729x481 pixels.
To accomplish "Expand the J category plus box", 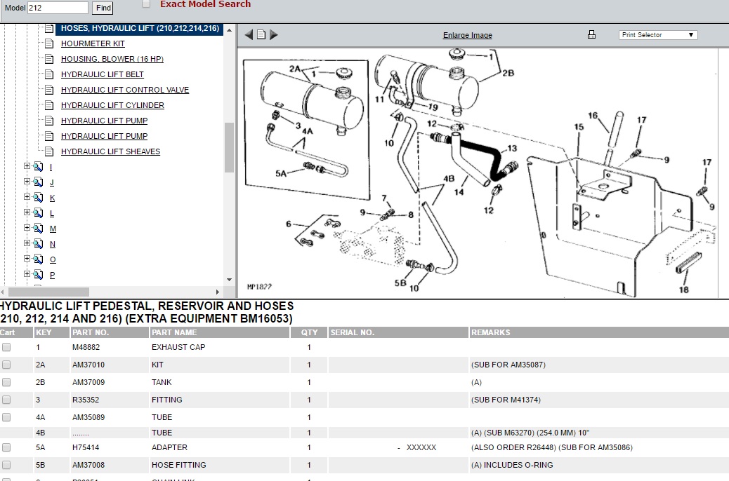I will tap(27, 181).
